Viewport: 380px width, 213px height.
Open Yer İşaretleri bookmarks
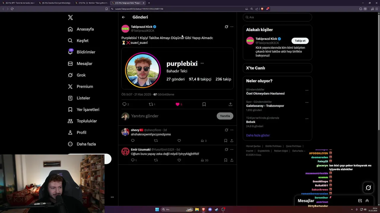coord(84,109)
